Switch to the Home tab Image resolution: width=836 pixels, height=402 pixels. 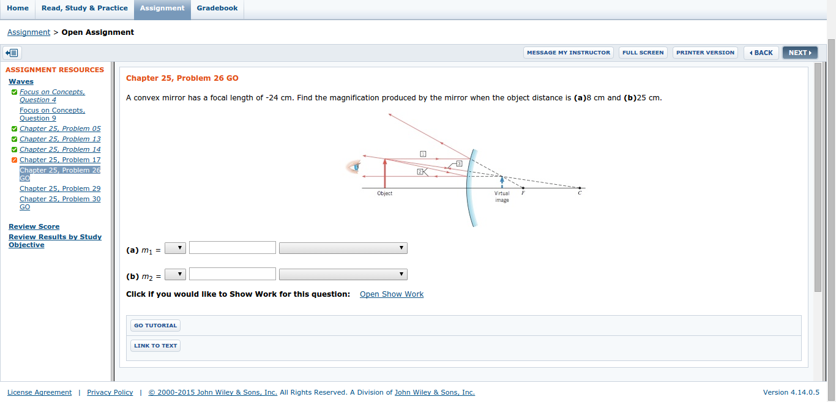18,8
